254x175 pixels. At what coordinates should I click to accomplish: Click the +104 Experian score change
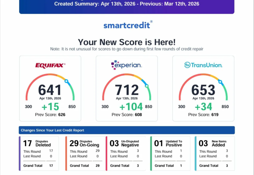(x=131, y=107)
